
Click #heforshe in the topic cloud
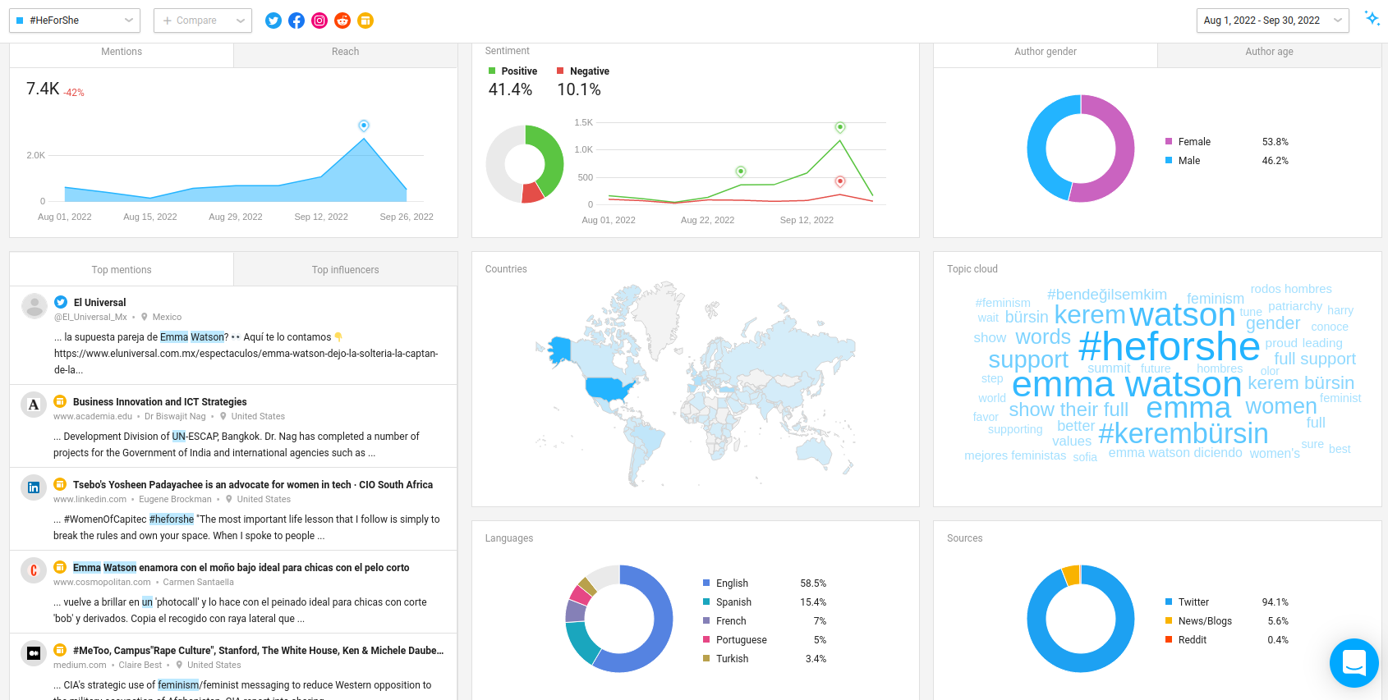tap(1169, 347)
